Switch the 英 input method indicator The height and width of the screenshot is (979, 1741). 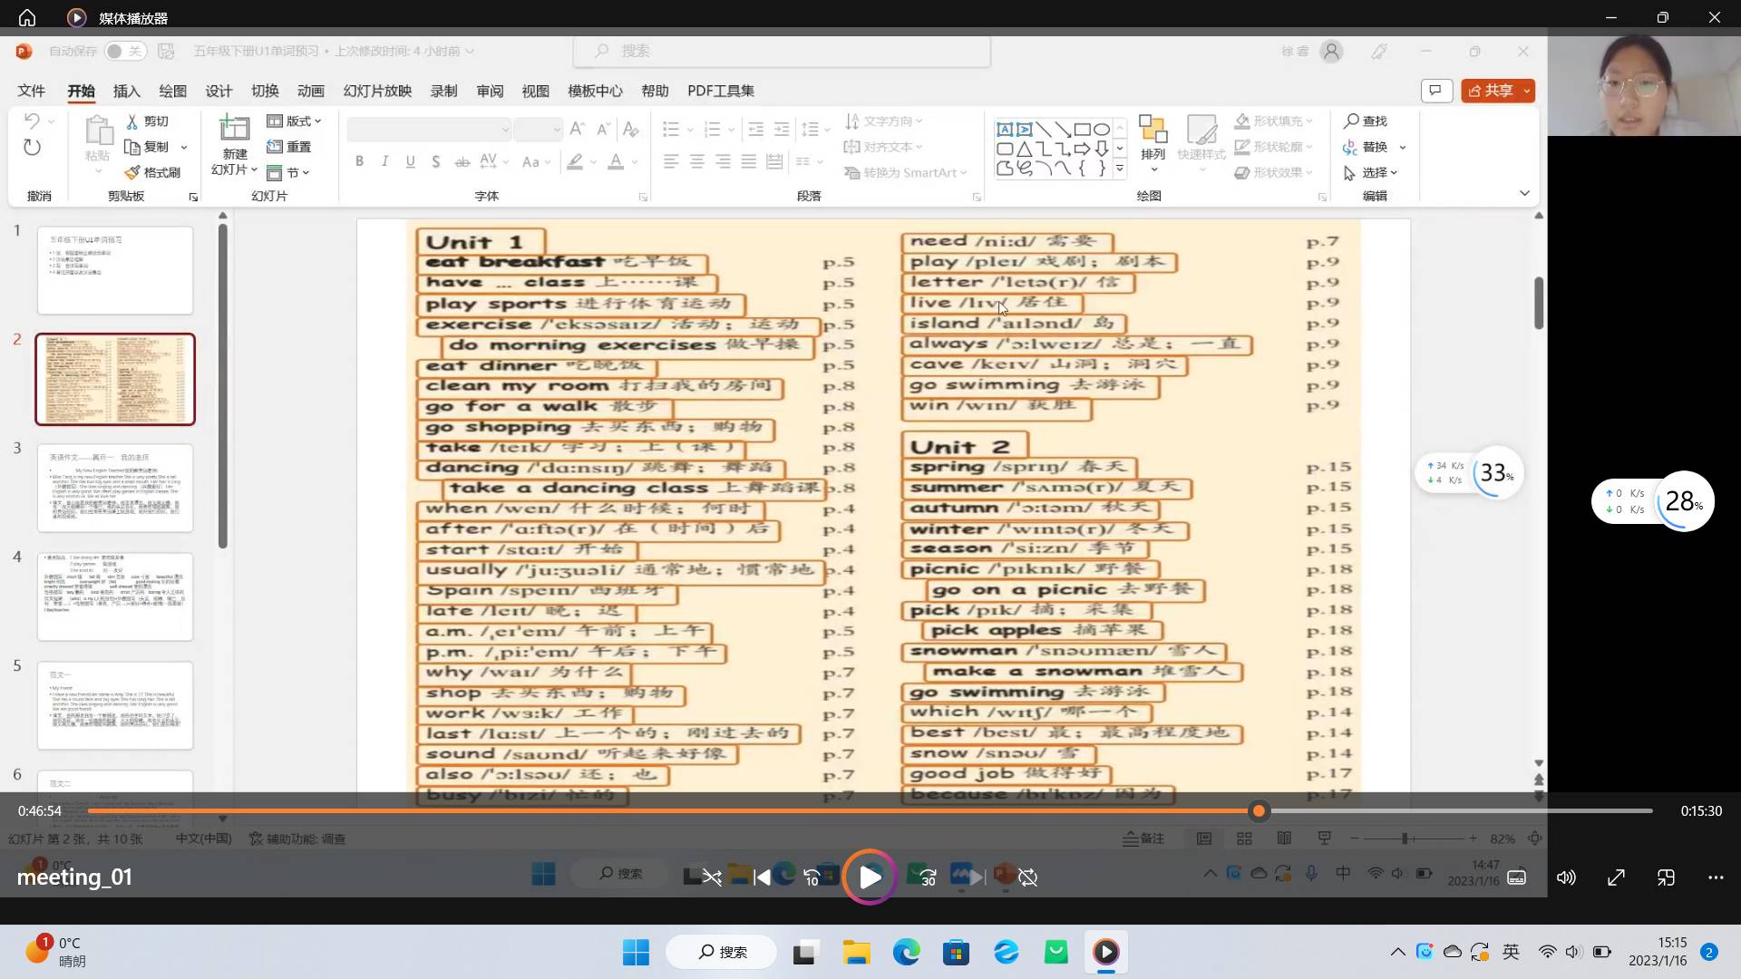[1511, 952]
